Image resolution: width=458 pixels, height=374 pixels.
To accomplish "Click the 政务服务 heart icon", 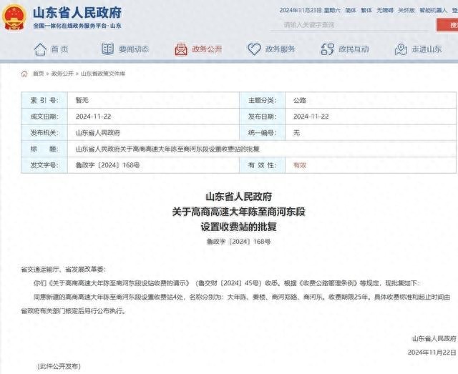I will (254, 49).
